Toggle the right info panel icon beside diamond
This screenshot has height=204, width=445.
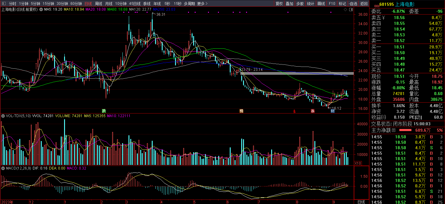coord(351,10)
